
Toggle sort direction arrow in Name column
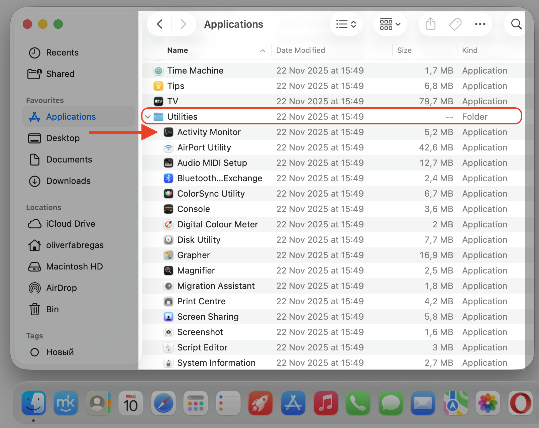click(x=263, y=51)
